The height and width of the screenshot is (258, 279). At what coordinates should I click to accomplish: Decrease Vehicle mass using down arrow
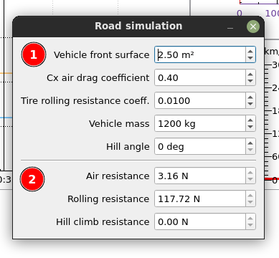pyautogui.click(x=250, y=127)
